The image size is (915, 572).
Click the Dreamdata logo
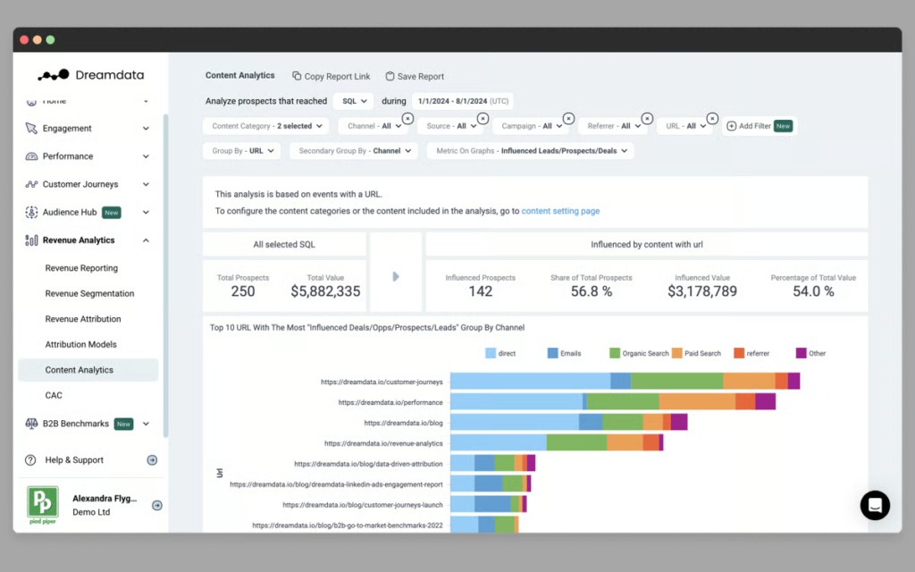click(91, 75)
